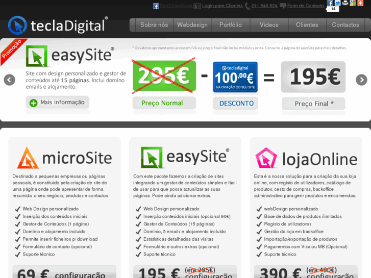Share on Twitter bird icon

(x=338, y=3)
